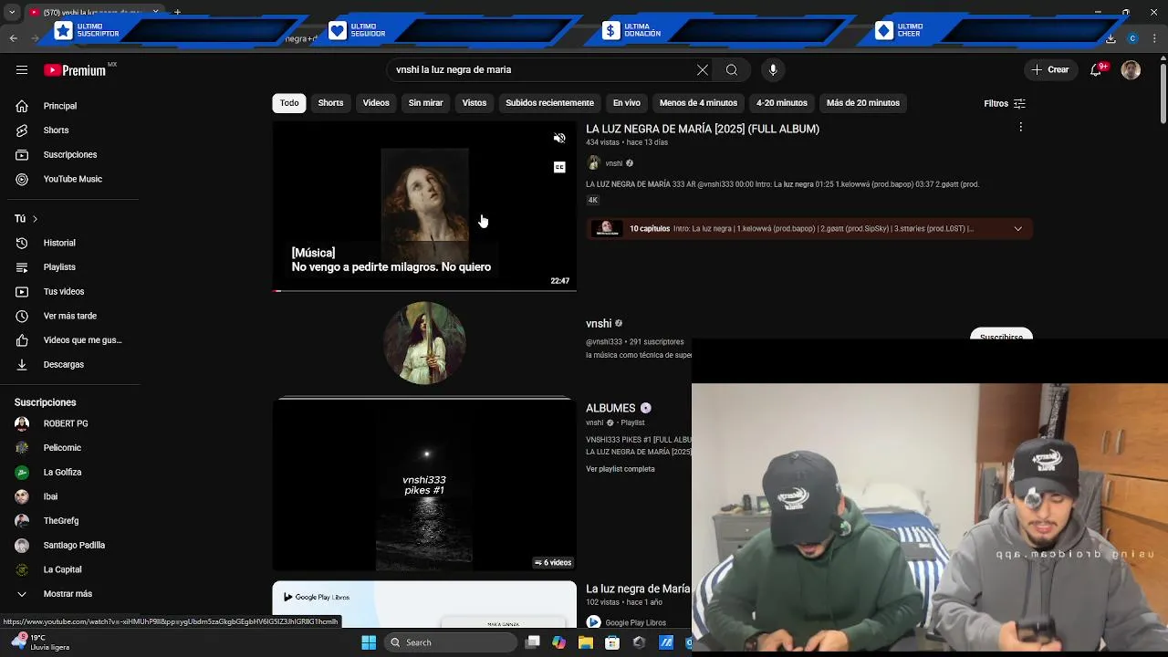Open the Crear button
The width and height of the screenshot is (1168, 657).
[1049, 69]
